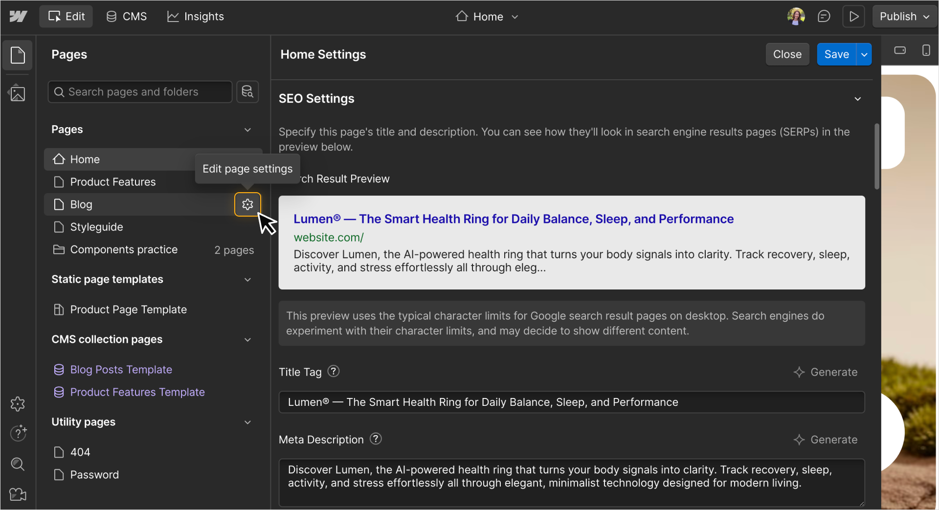Open the Components practice folder
Screen dimensions: 939x510
(153, 250)
